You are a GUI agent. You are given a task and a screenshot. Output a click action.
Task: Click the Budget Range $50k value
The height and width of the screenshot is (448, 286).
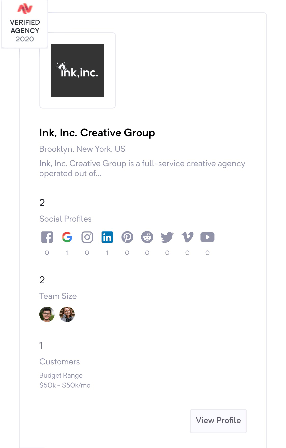click(x=65, y=385)
